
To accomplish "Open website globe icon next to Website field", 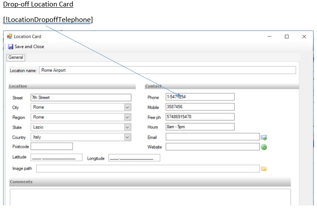I will (264, 147).
